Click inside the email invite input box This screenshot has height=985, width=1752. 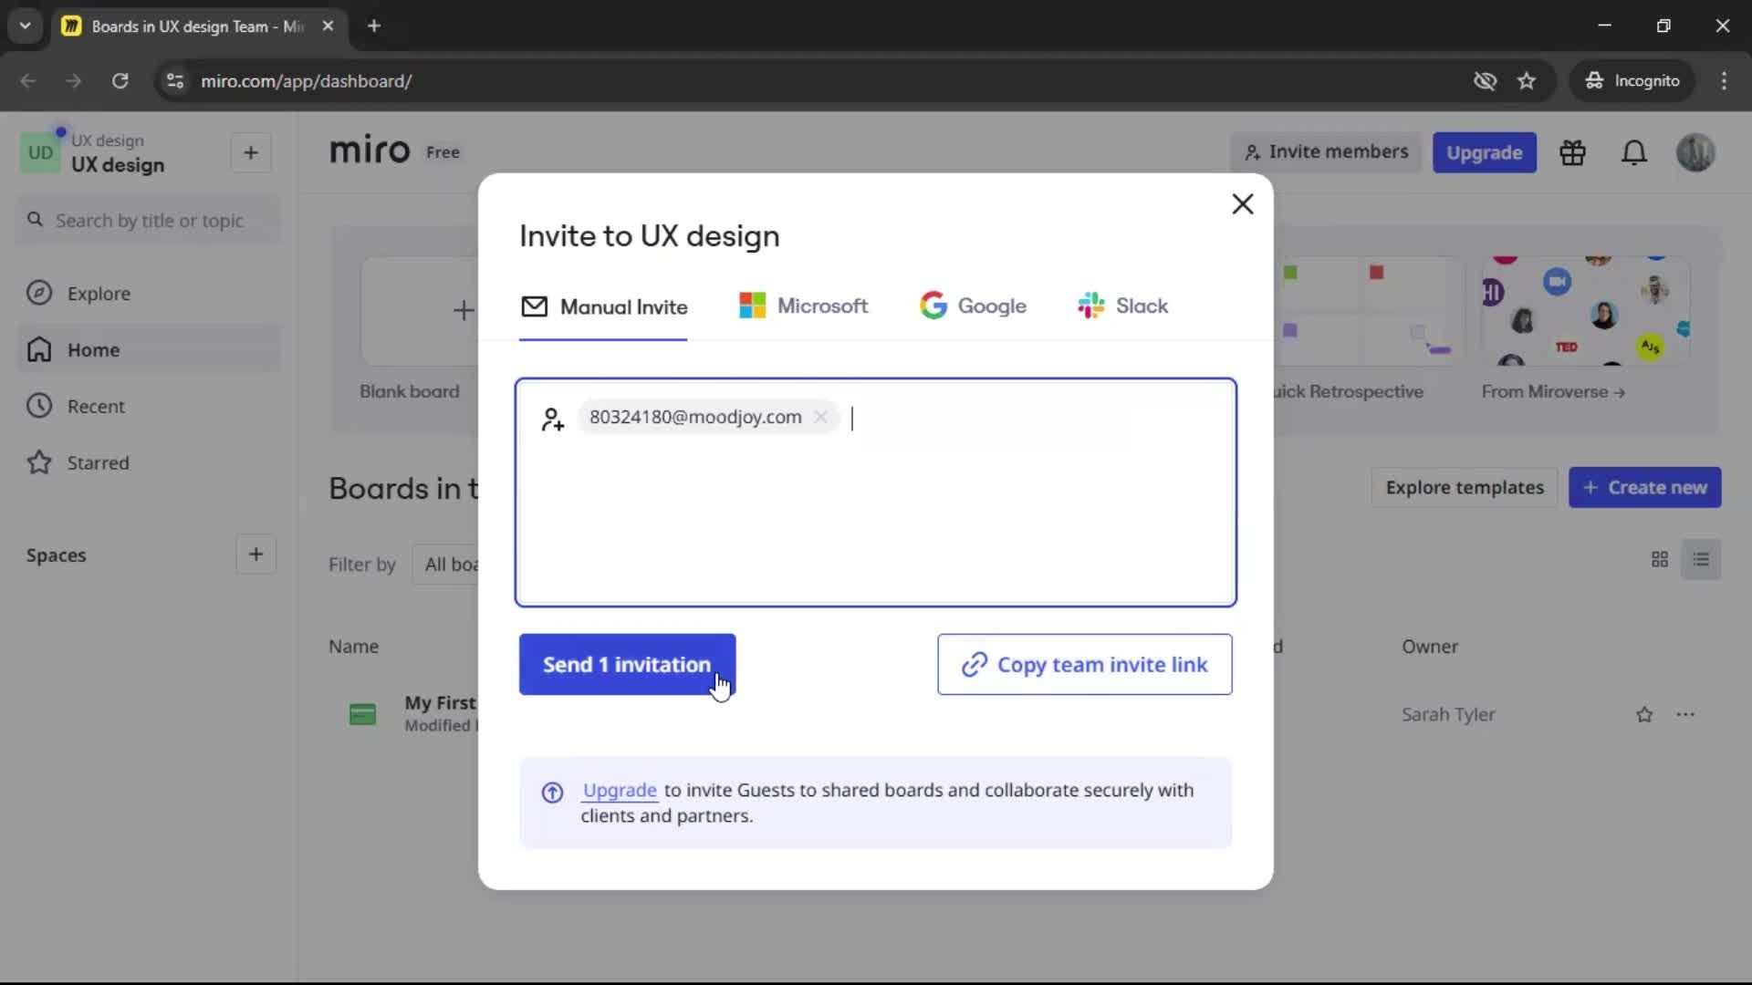876,493
